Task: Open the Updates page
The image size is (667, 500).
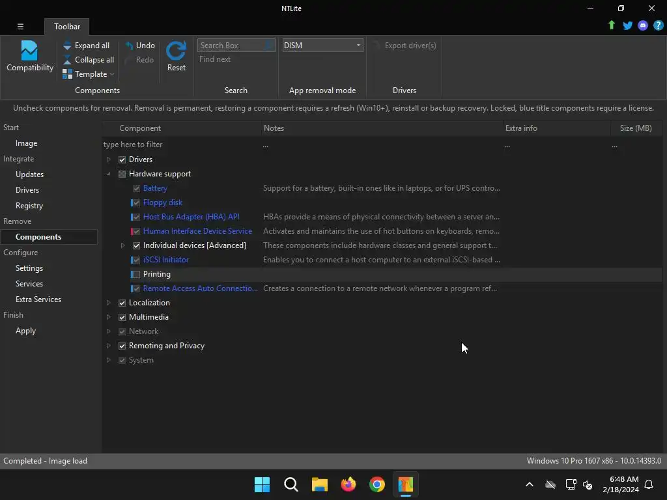Action: tap(29, 174)
